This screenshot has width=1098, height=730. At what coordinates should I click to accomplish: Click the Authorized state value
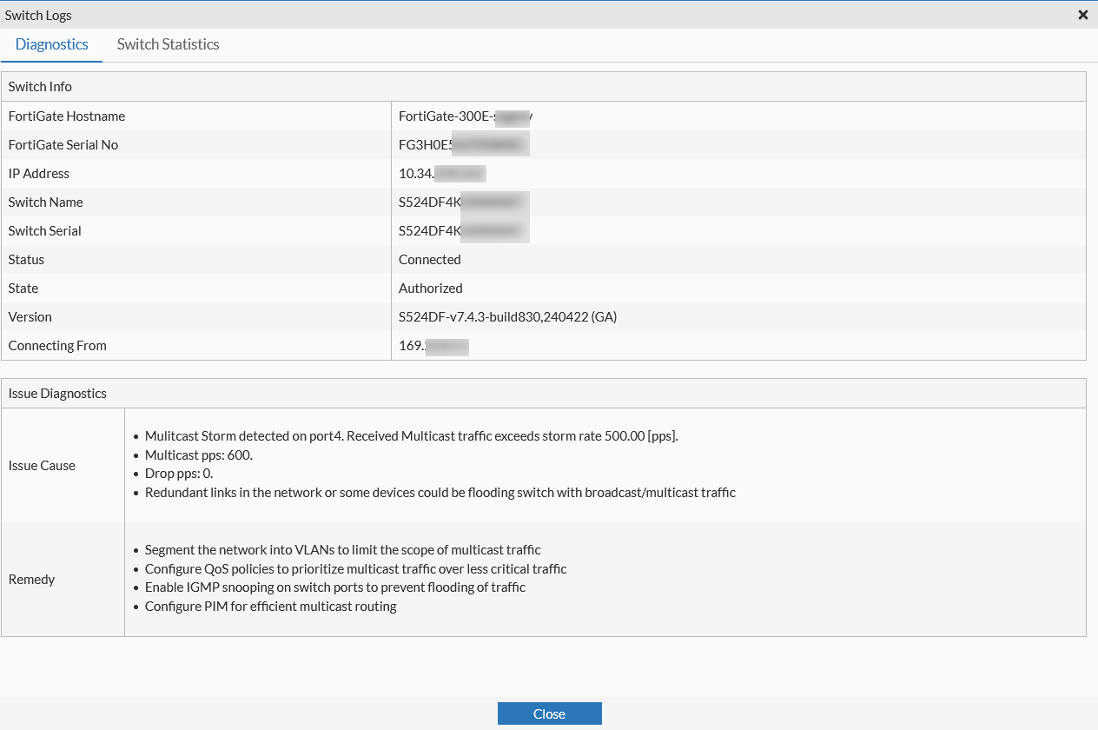431,289
